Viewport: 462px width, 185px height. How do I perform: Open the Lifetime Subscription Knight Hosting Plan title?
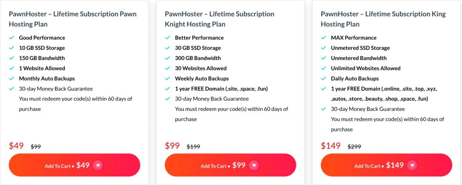pos(219,19)
